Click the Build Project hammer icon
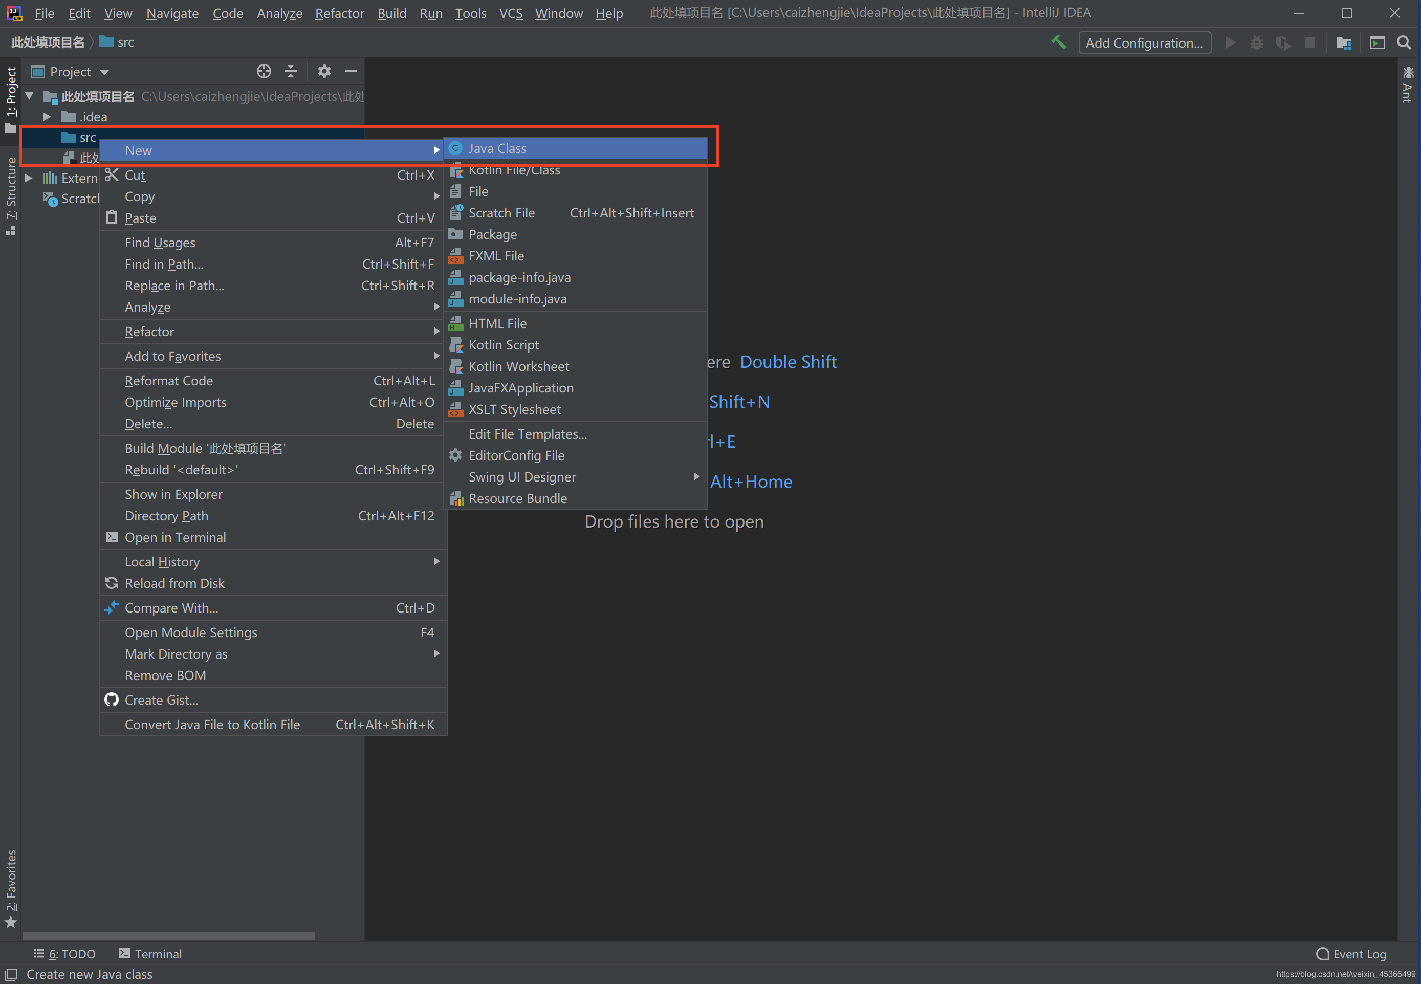Screen dimensions: 1421x984 1059,42
